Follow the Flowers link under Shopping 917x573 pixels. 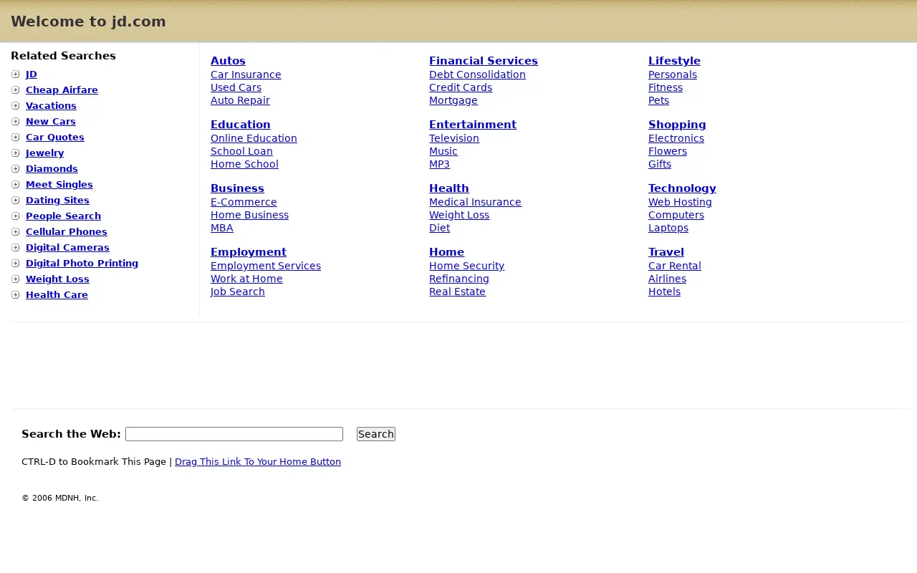click(x=668, y=151)
